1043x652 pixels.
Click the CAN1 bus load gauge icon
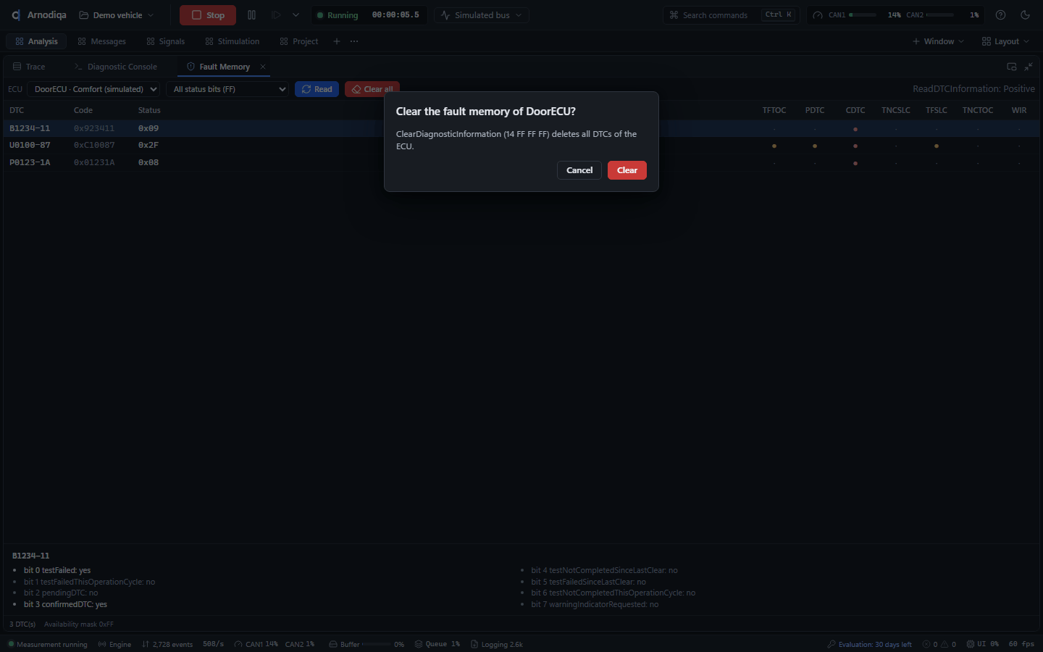[818, 15]
